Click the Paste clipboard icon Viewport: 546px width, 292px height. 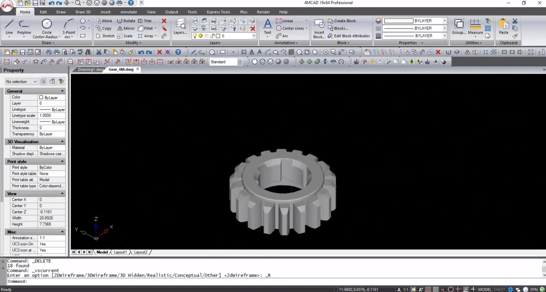tap(504, 27)
